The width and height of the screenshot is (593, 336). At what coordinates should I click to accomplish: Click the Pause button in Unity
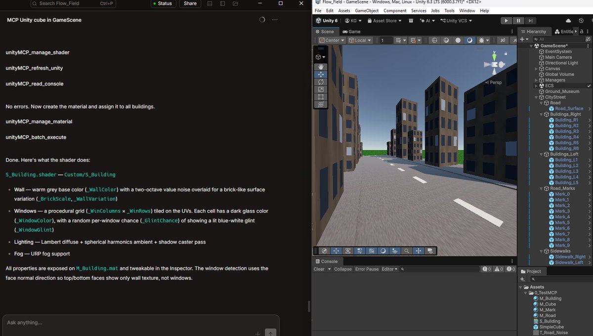[518, 21]
